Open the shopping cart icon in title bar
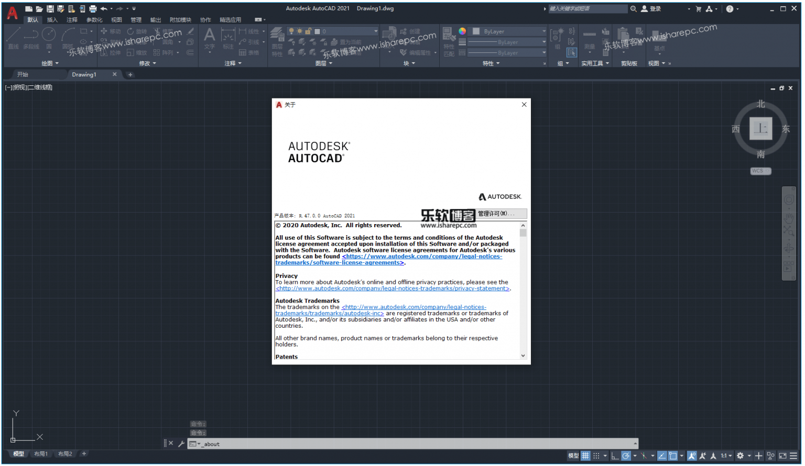805x466 pixels. [698, 9]
